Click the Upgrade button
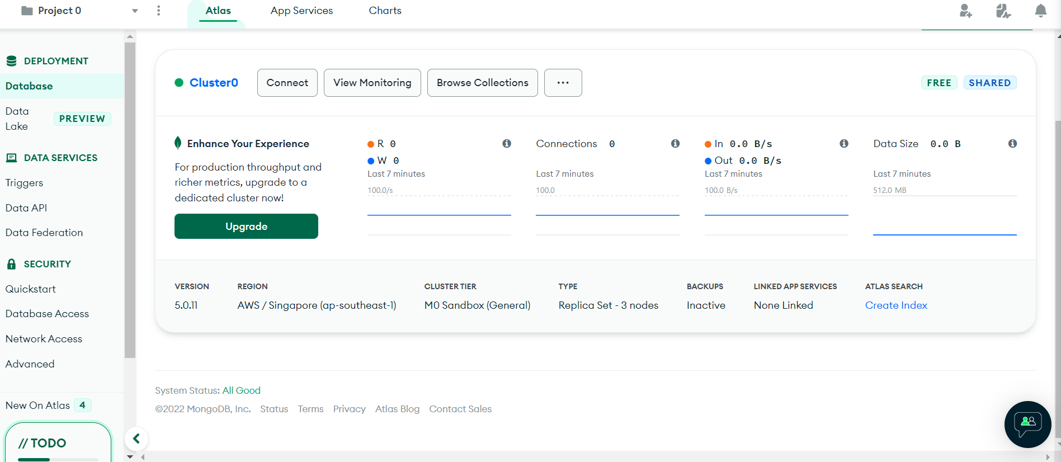1061x462 pixels. tap(246, 227)
